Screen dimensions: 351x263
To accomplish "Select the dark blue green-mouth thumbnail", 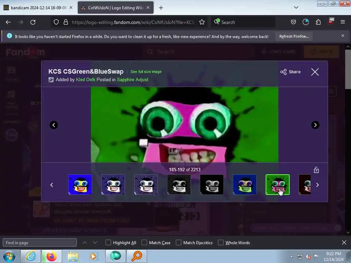I will 245,185.
